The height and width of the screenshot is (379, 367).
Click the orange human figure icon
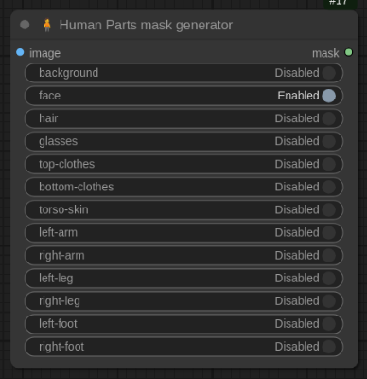(x=47, y=25)
